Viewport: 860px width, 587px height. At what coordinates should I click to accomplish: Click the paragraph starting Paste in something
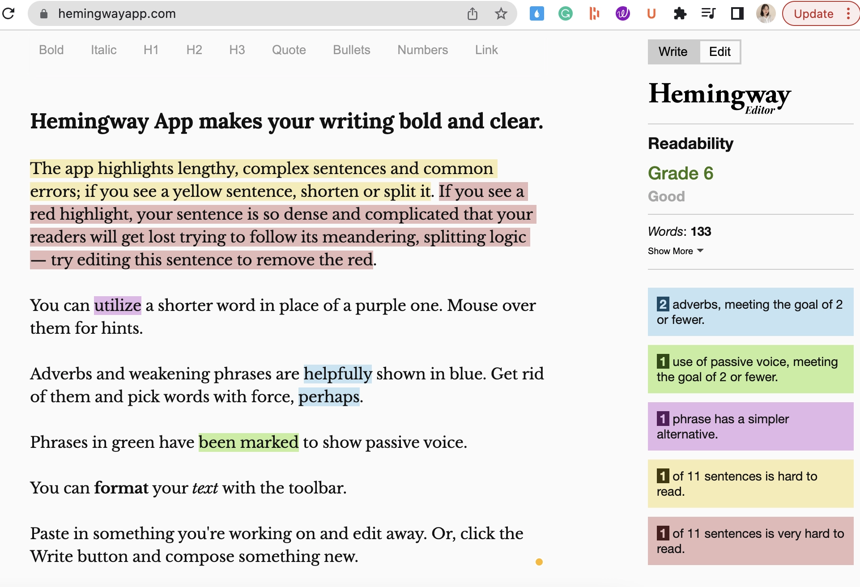click(277, 545)
